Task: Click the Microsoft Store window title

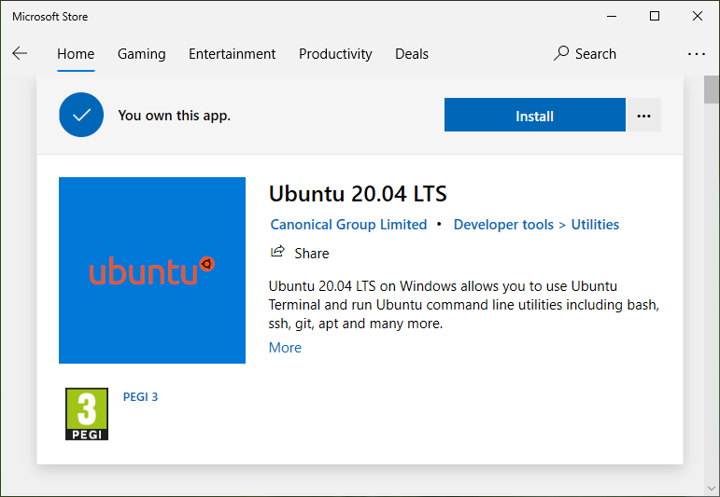Action: (50, 17)
